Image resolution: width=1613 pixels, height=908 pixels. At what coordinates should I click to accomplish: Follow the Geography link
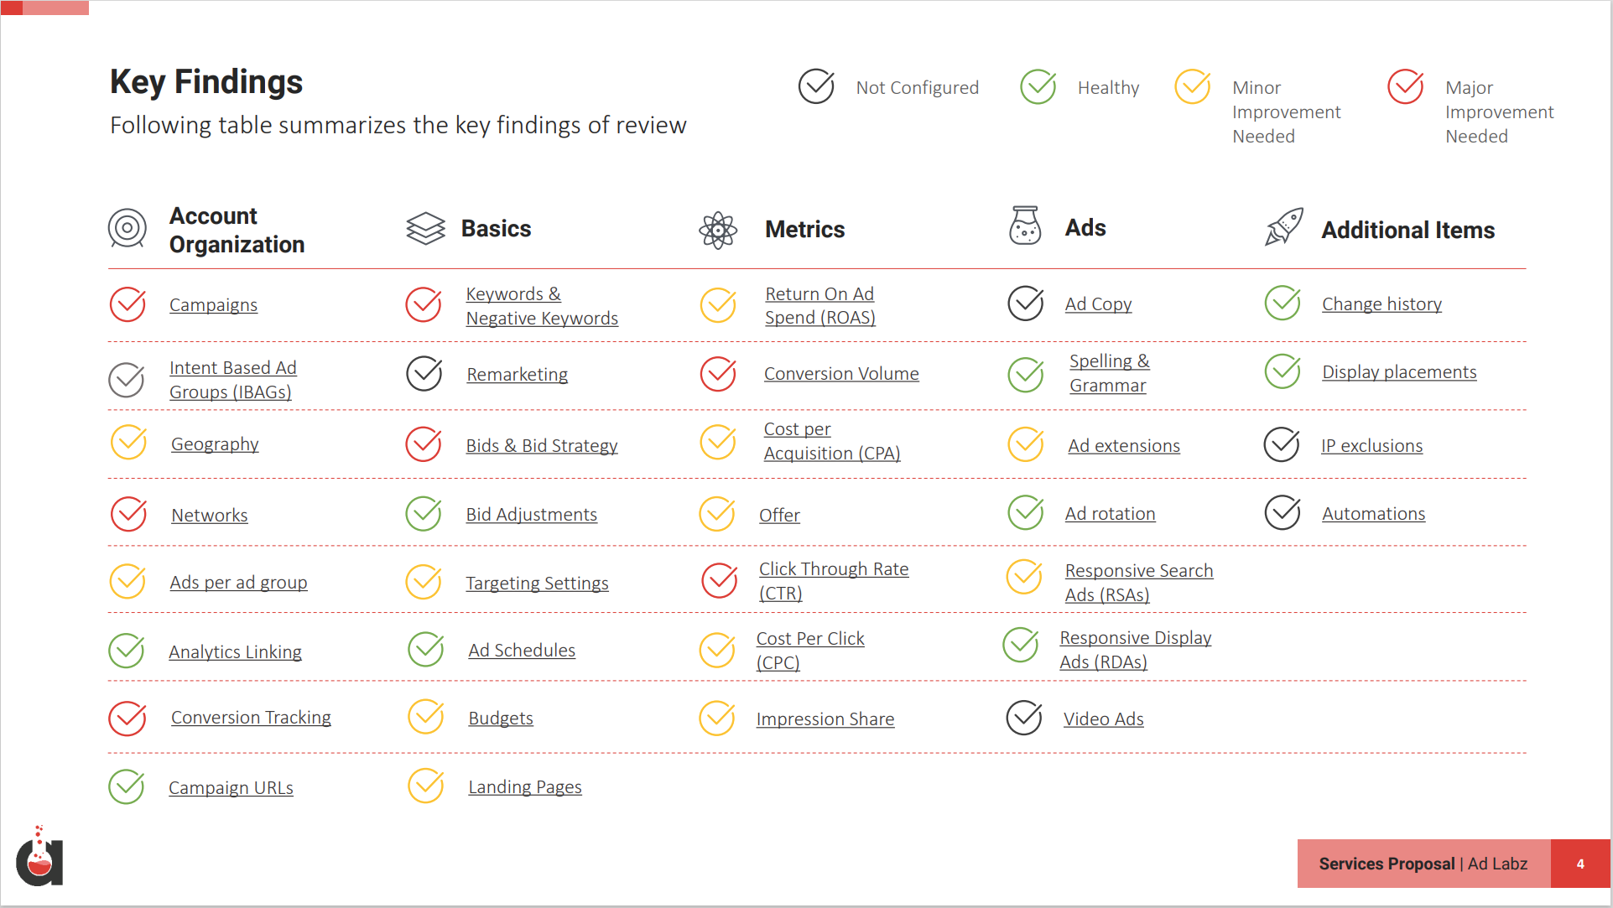tap(215, 444)
